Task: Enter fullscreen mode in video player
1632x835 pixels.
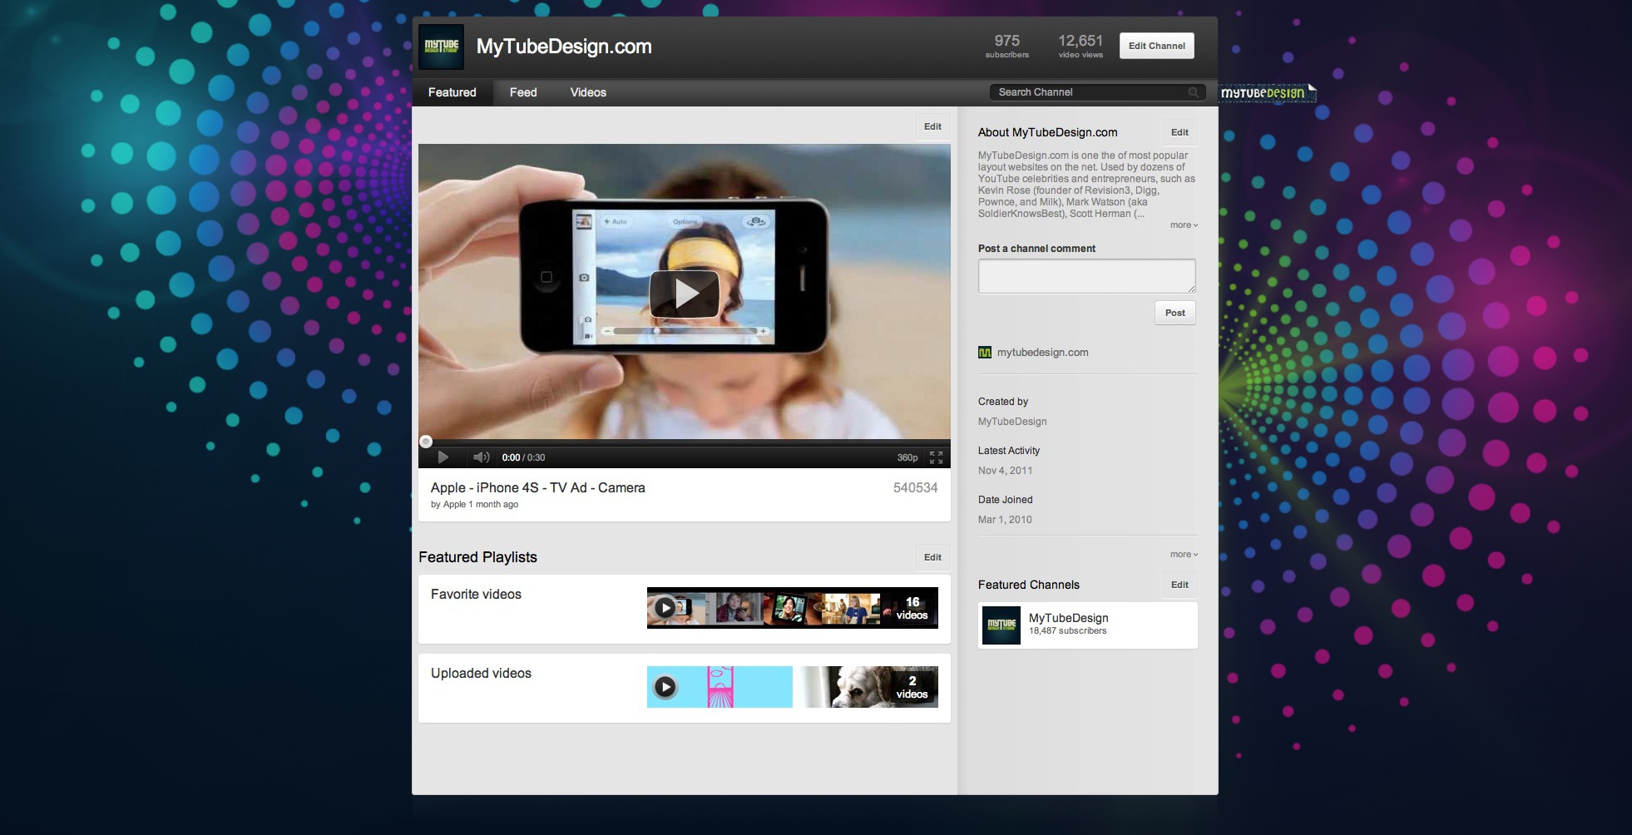Action: (x=936, y=457)
